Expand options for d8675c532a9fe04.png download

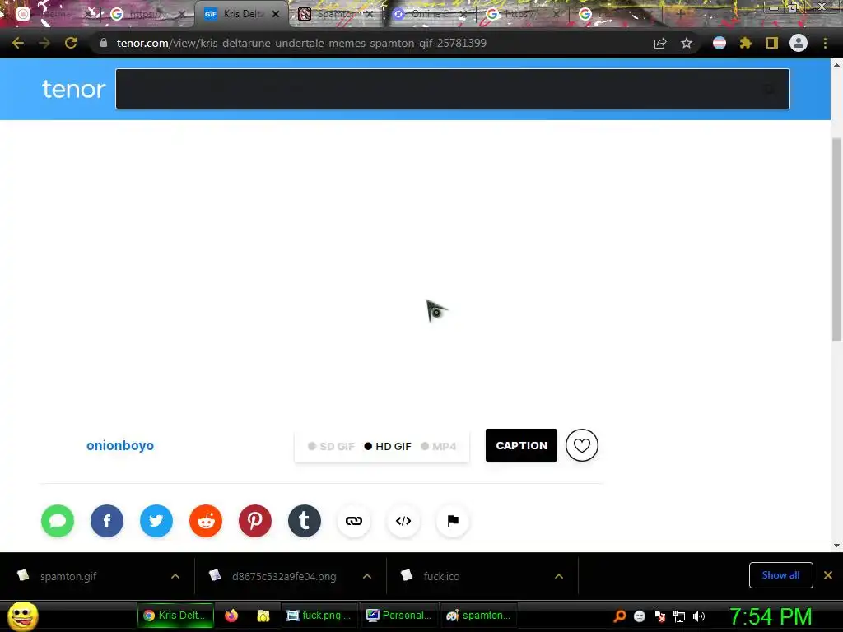click(367, 576)
